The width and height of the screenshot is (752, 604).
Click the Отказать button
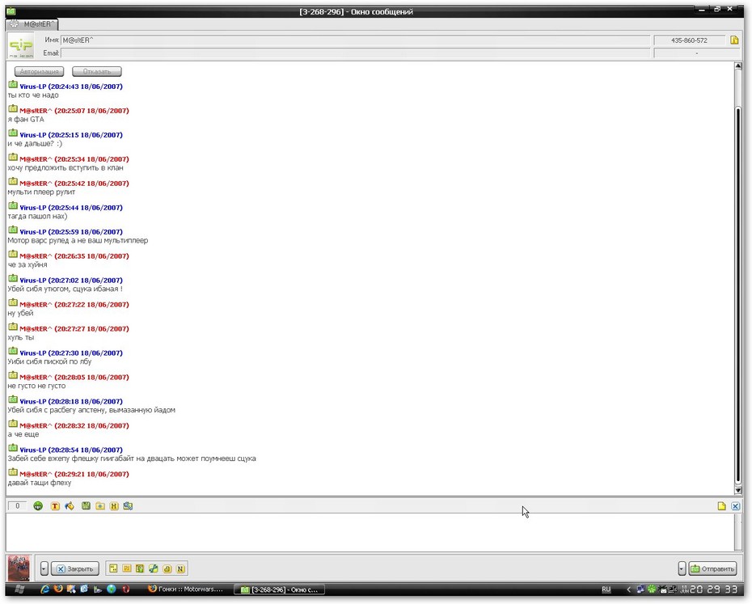click(96, 72)
